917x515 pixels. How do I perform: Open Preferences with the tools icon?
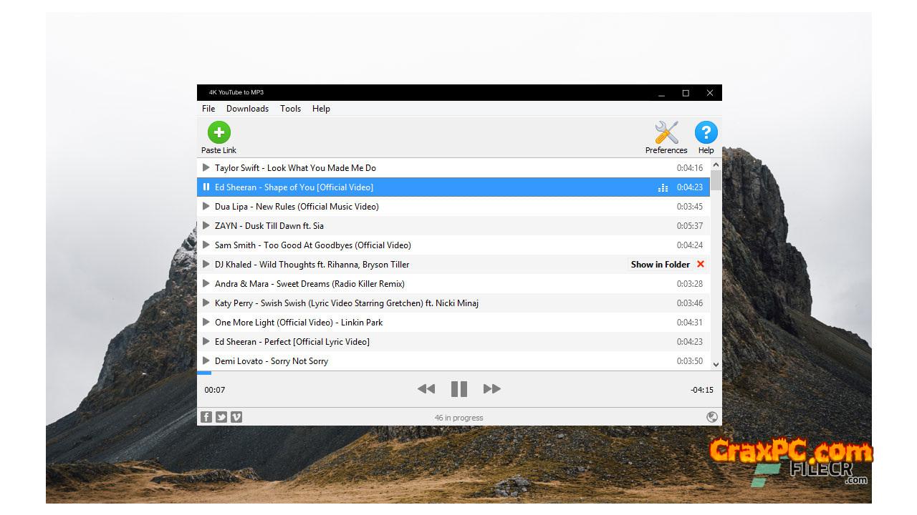tap(666, 133)
